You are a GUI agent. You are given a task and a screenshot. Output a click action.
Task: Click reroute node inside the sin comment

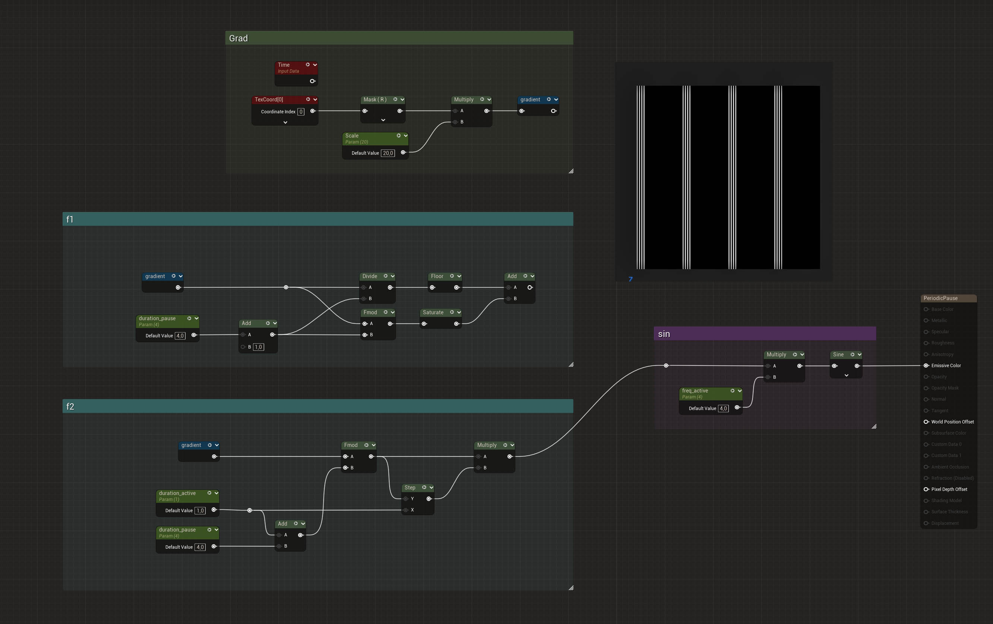(x=666, y=366)
